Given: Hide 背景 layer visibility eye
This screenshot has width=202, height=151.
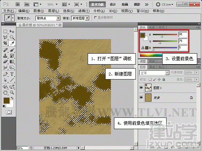Looking at the screenshot, I should click(x=141, y=97).
